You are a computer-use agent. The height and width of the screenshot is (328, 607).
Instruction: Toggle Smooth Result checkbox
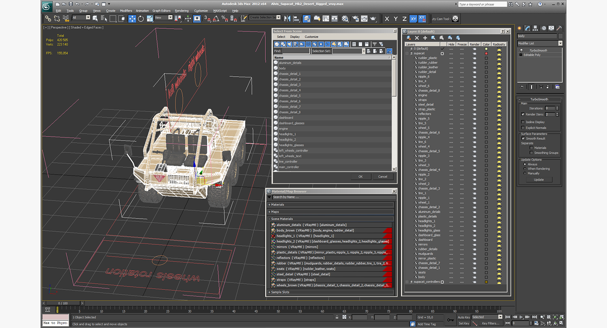523,139
